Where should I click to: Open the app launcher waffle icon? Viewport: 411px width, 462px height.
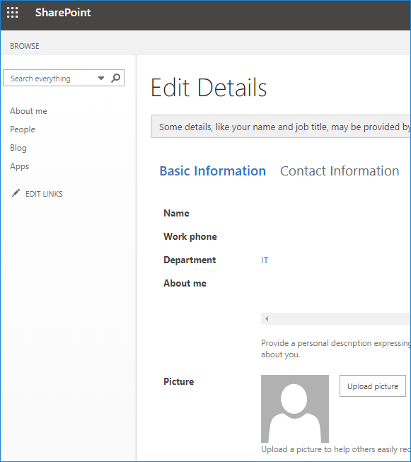pyautogui.click(x=12, y=13)
